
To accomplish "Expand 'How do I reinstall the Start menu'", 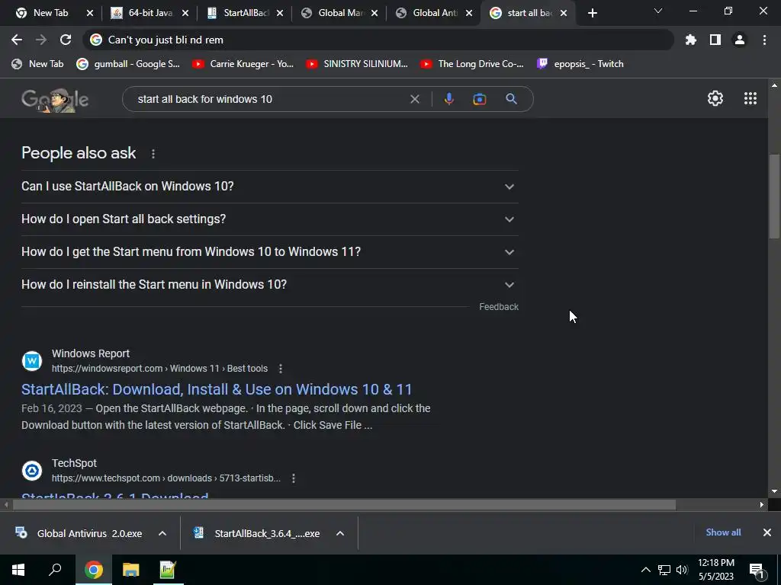I will point(269,285).
